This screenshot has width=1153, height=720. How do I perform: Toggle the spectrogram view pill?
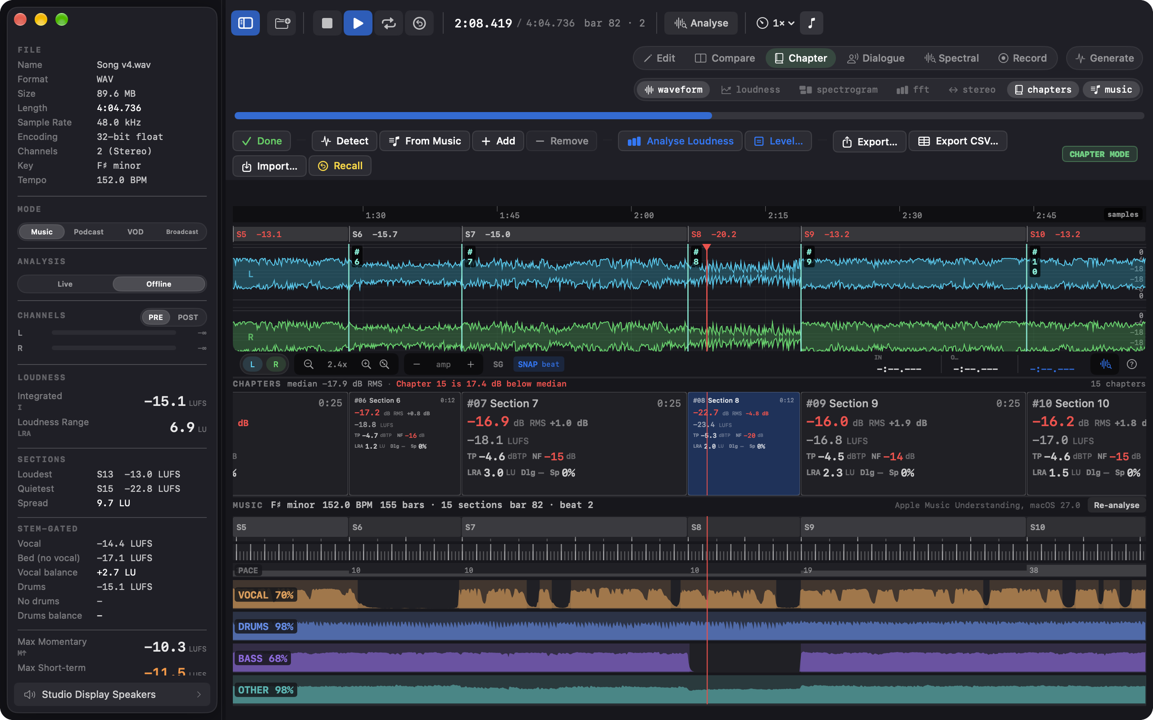pos(839,90)
